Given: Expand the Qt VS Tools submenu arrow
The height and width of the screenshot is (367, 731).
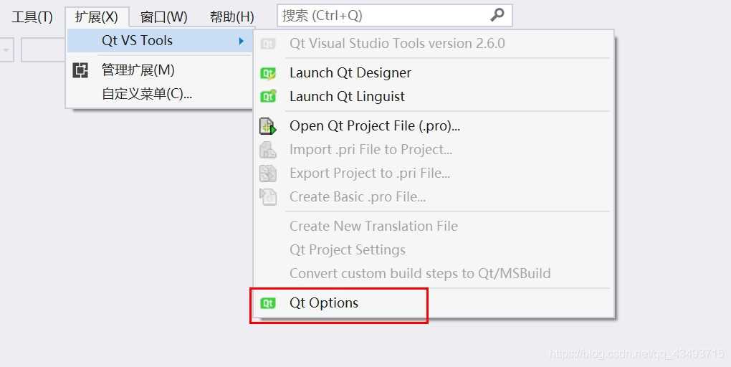Looking at the screenshot, I should click(242, 41).
